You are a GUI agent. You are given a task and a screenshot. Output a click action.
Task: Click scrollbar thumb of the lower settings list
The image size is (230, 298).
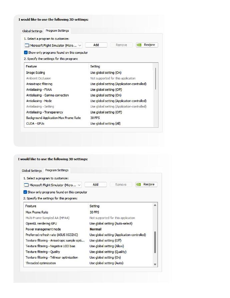coord(155,242)
